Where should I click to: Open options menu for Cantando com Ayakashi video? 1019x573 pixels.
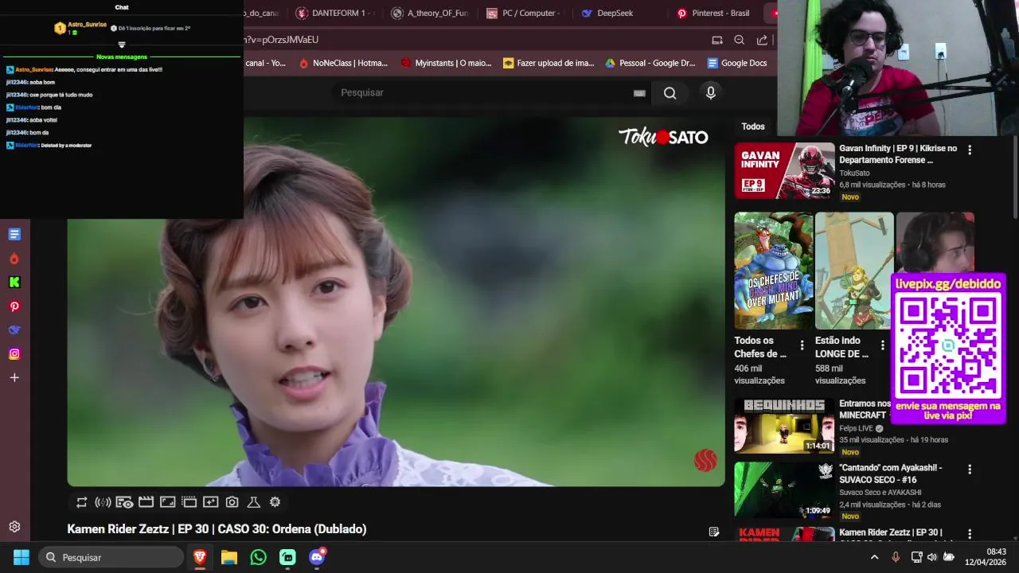click(x=970, y=470)
